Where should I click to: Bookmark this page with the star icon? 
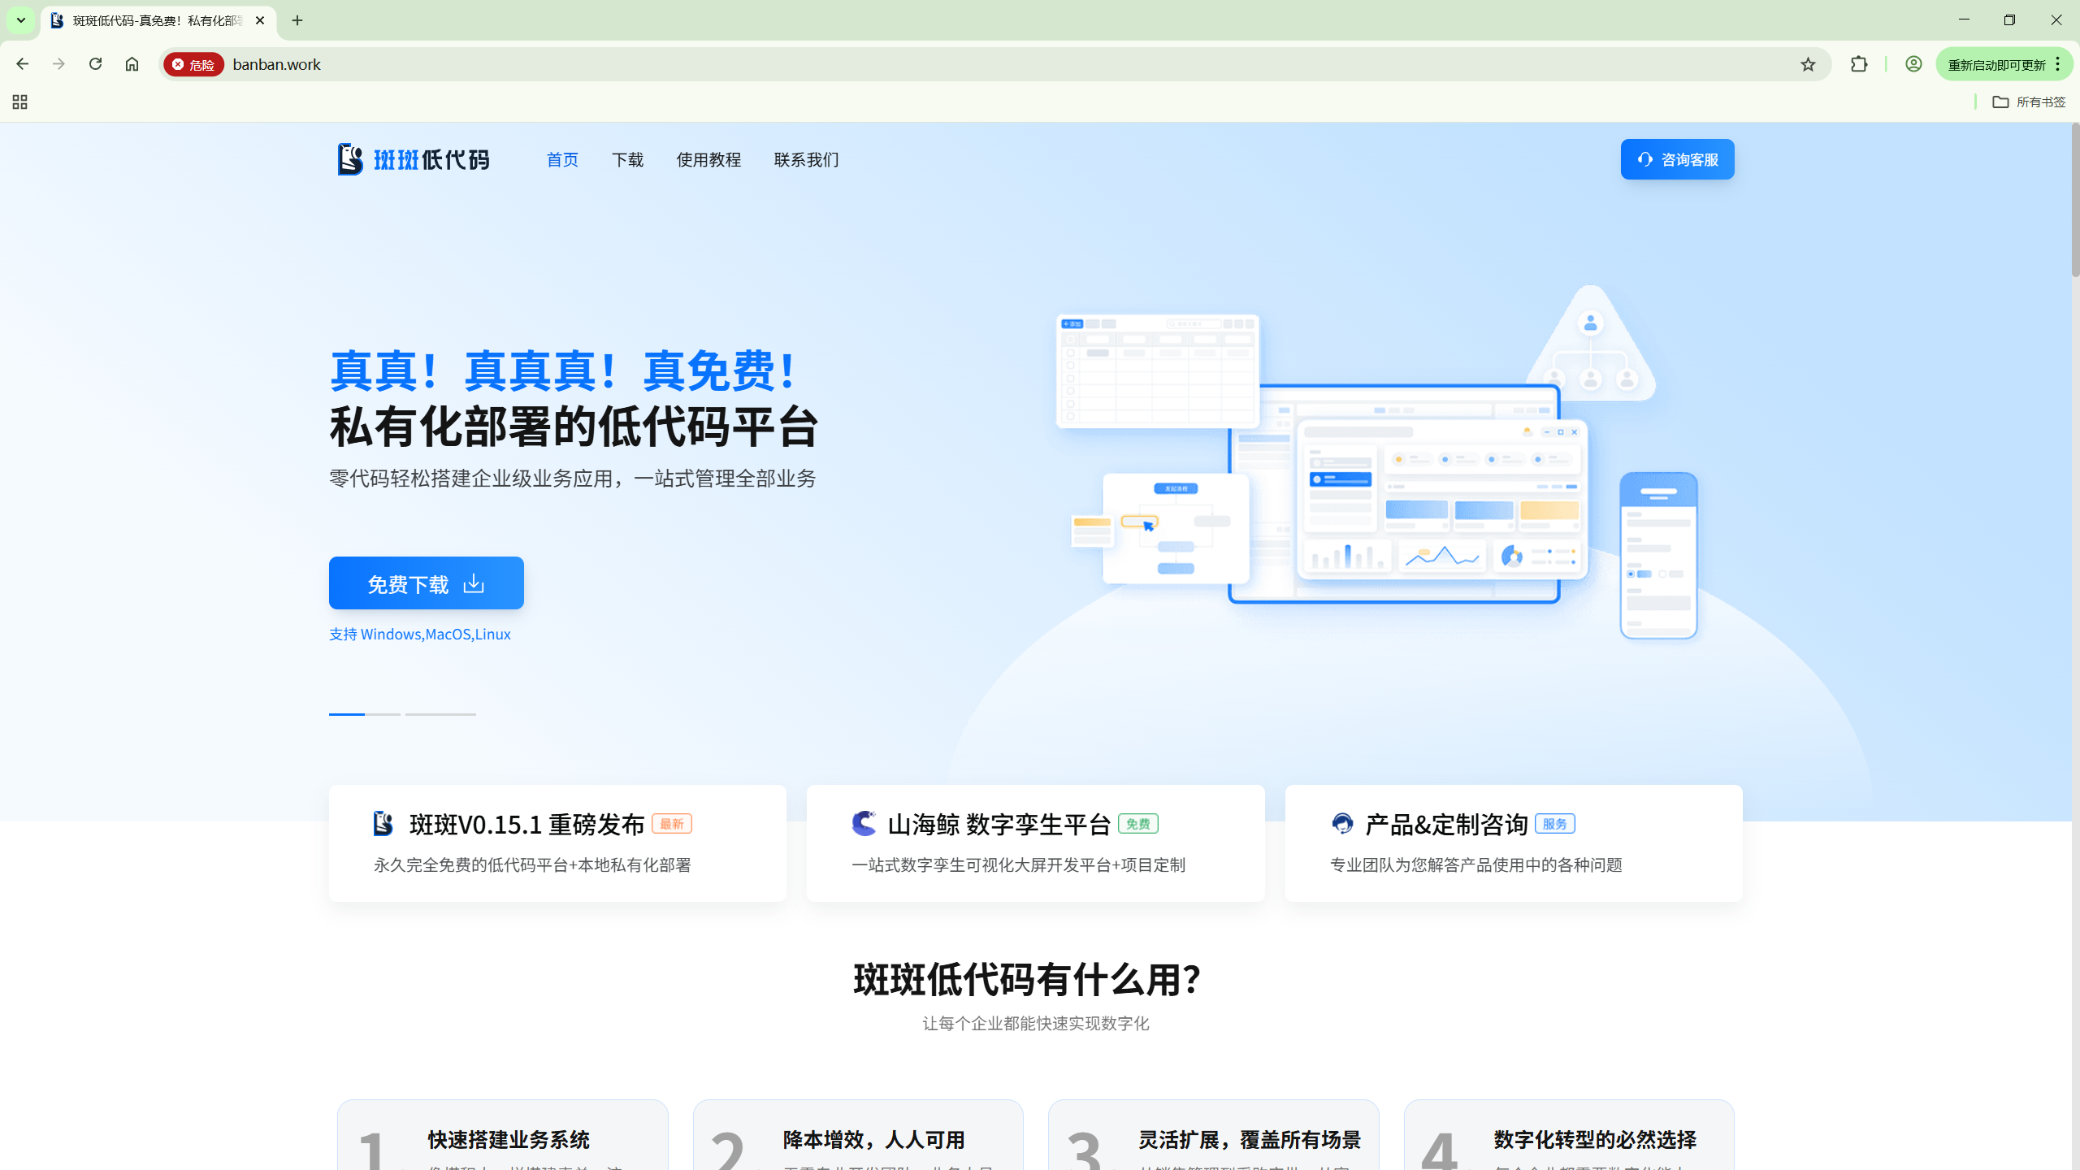1808,64
